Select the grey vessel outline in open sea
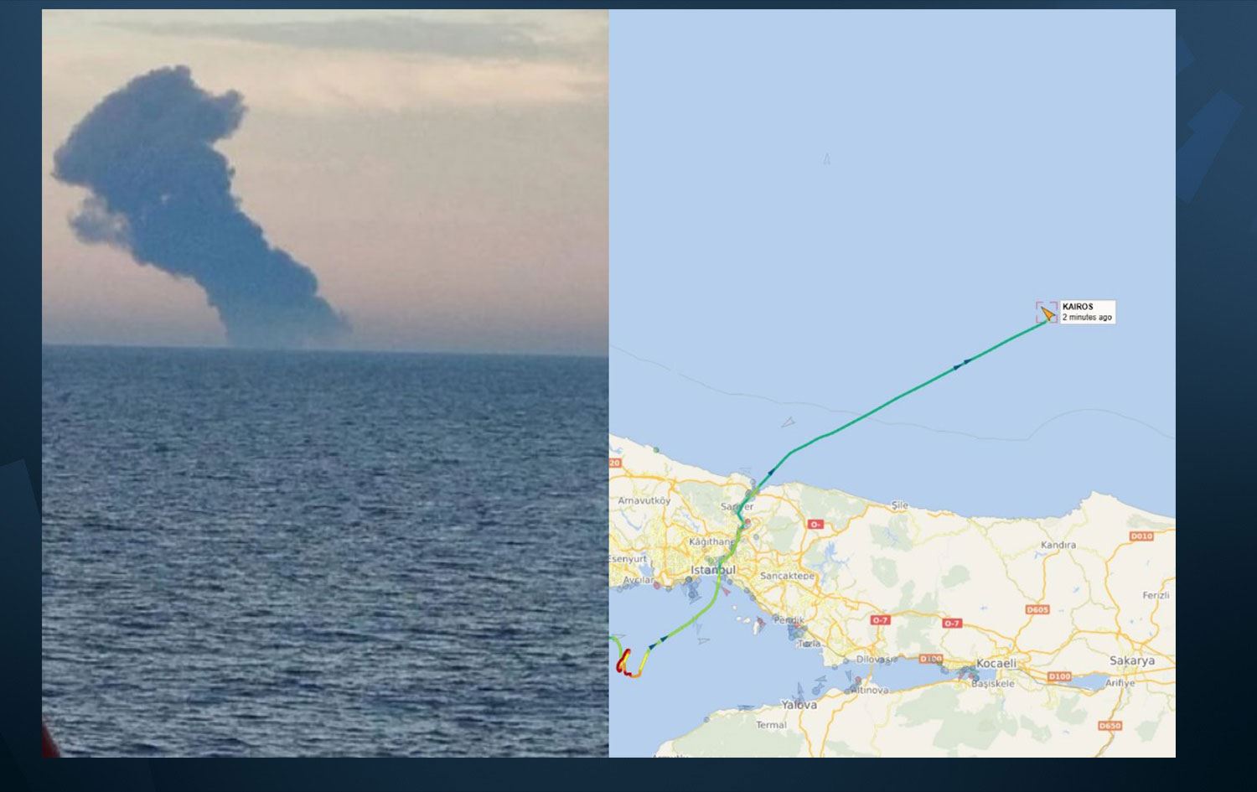1257x792 pixels. (826, 158)
